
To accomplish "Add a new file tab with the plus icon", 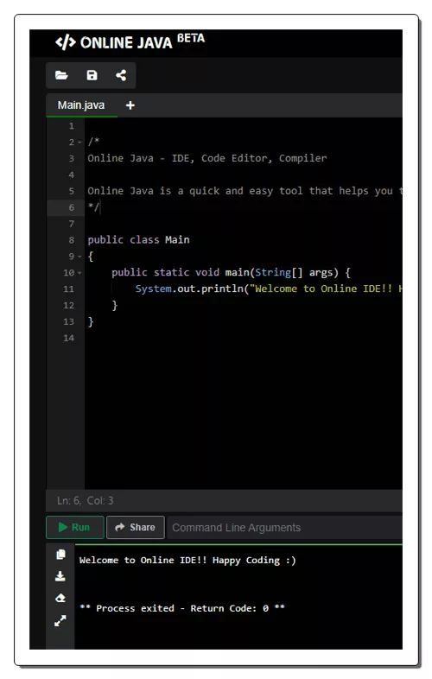I will tap(130, 105).
